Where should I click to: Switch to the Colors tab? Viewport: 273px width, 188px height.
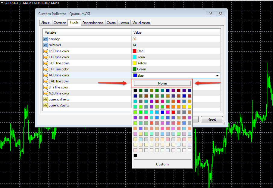(111, 23)
